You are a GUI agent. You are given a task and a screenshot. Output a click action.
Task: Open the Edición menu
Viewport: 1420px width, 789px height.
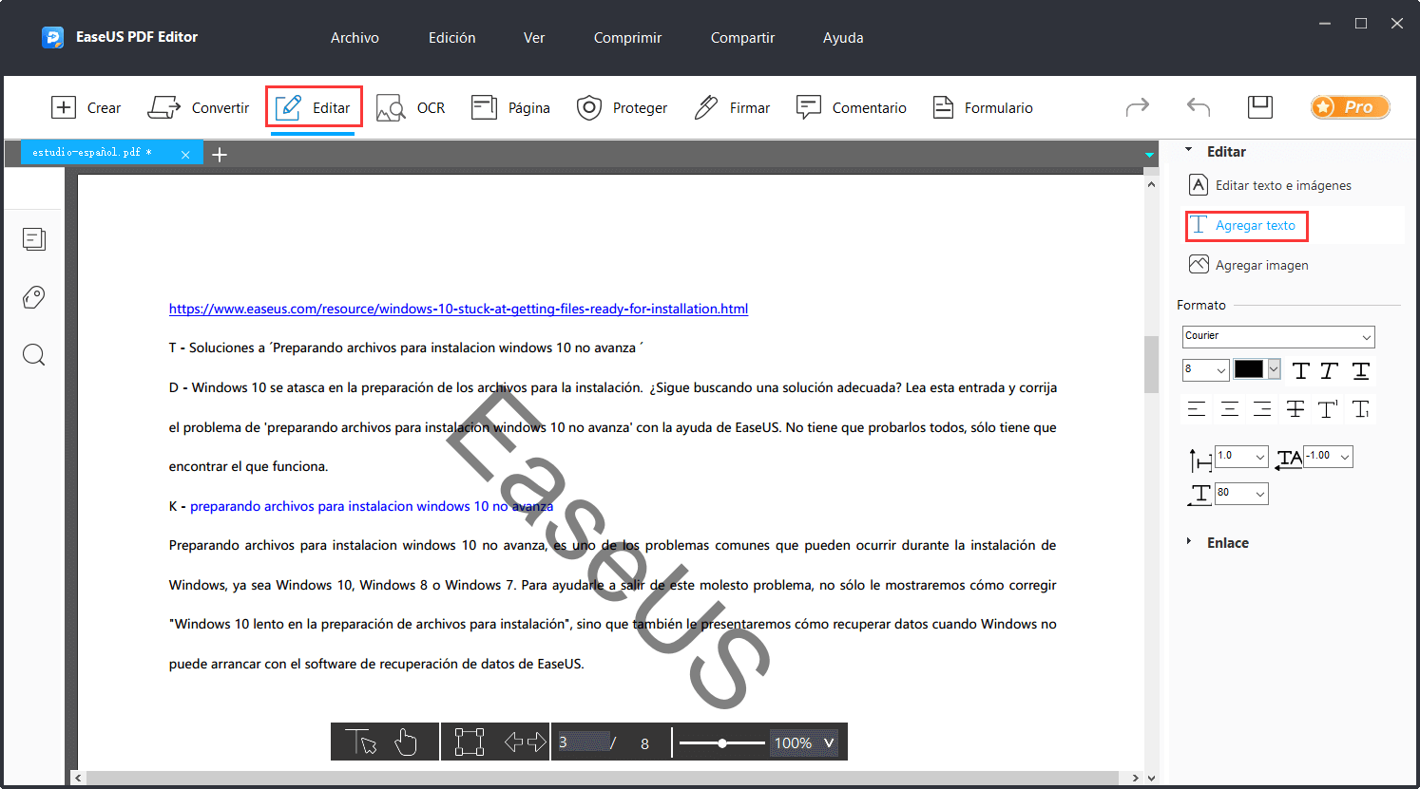(x=451, y=38)
